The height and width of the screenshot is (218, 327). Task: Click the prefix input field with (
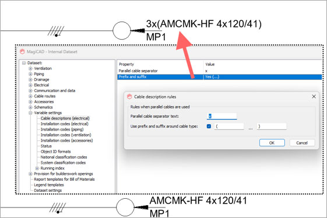click(229, 126)
